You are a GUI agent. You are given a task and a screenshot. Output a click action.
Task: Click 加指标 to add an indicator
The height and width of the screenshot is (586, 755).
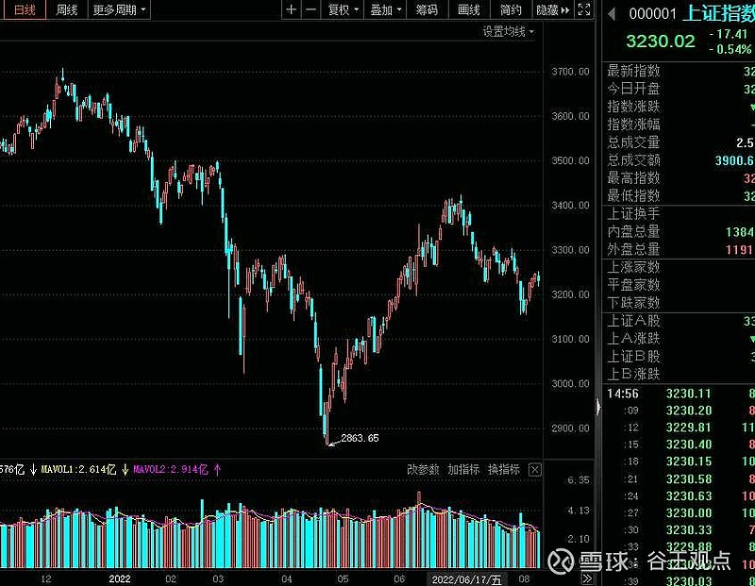point(463,469)
